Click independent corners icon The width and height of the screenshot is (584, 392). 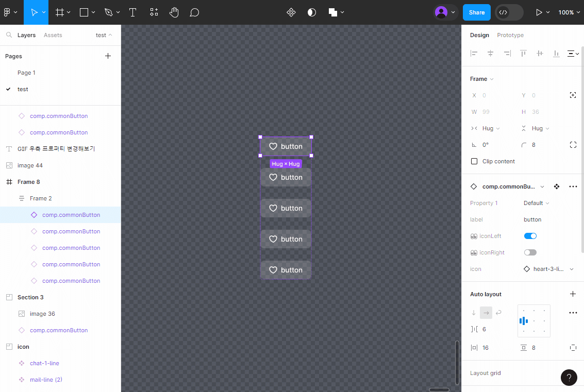[x=573, y=145]
